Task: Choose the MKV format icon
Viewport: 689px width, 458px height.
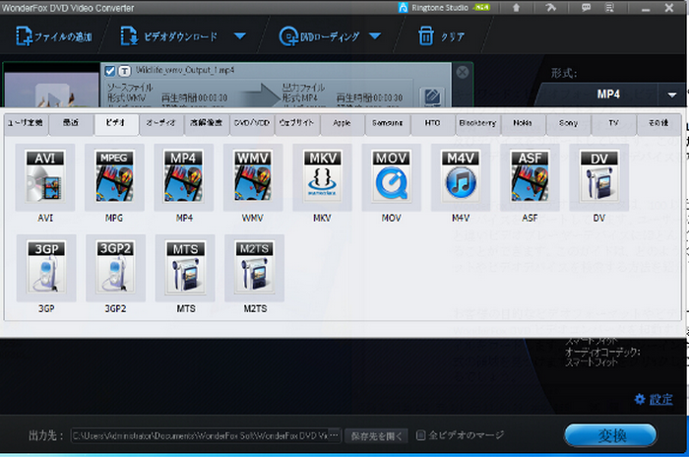Action: (322, 177)
